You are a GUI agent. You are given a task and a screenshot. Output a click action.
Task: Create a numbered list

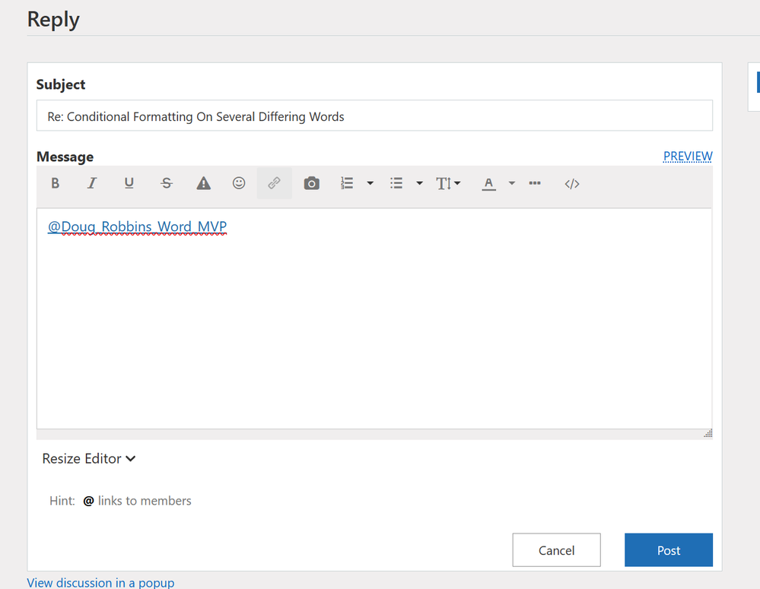pyautogui.click(x=346, y=183)
